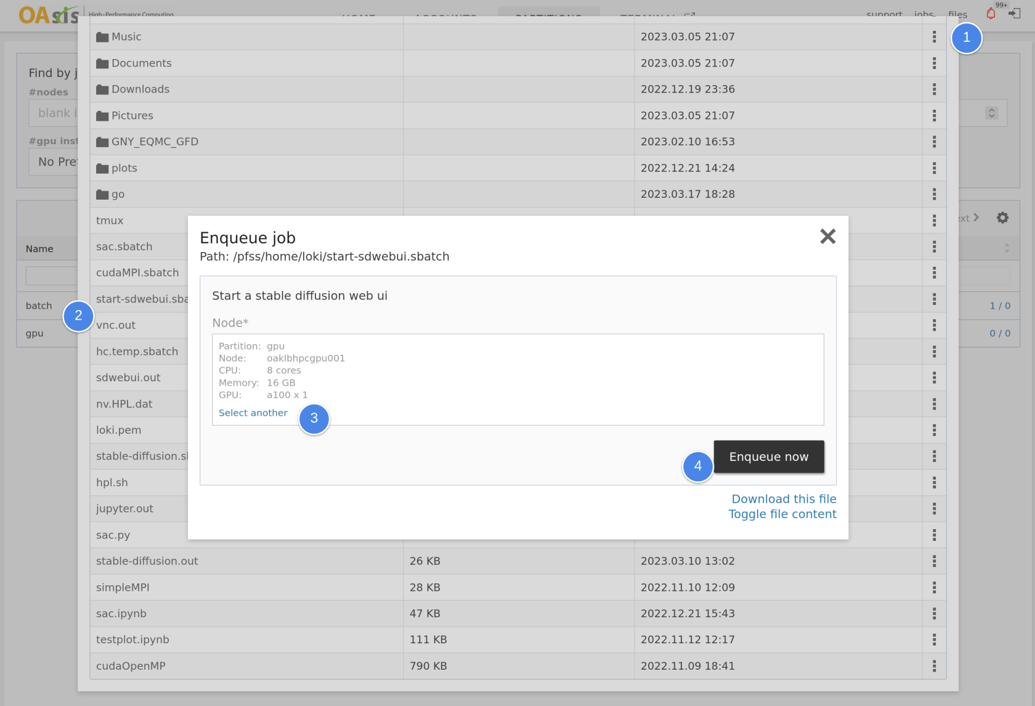The image size is (1035, 706).
Task: Click Toggle file content link
Action: click(782, 514)
